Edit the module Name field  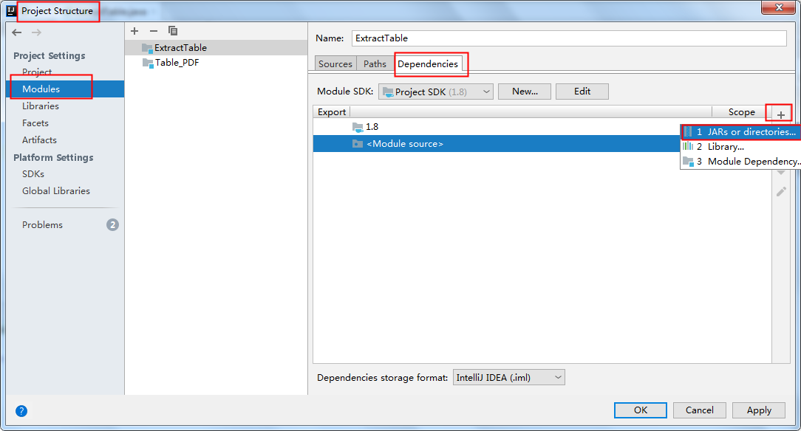pos(569,38)
